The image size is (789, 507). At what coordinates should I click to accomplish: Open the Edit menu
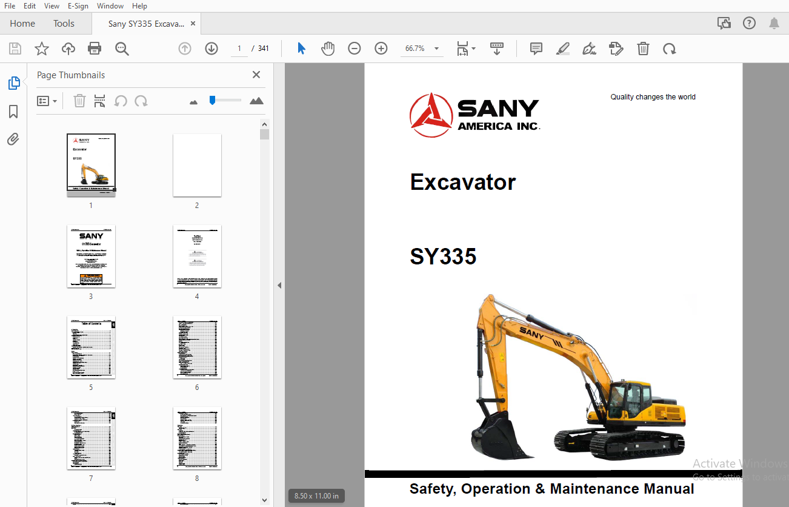coord(30,5)
